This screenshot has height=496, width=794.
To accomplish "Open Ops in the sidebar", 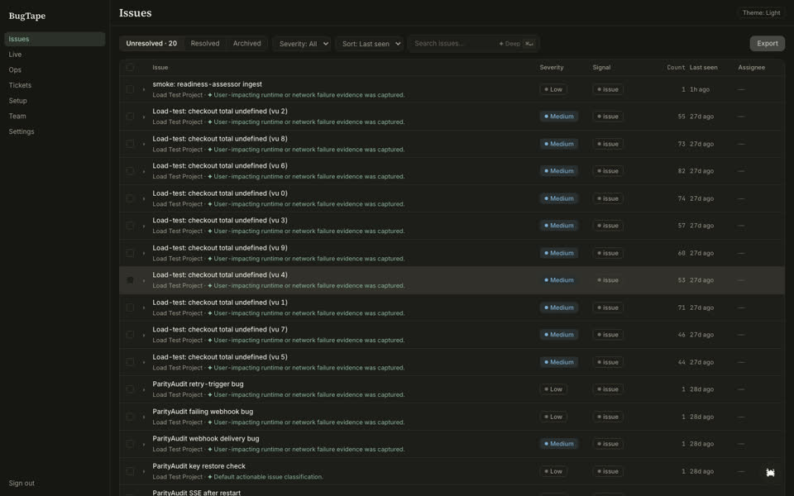I will [x=55, y=69].
